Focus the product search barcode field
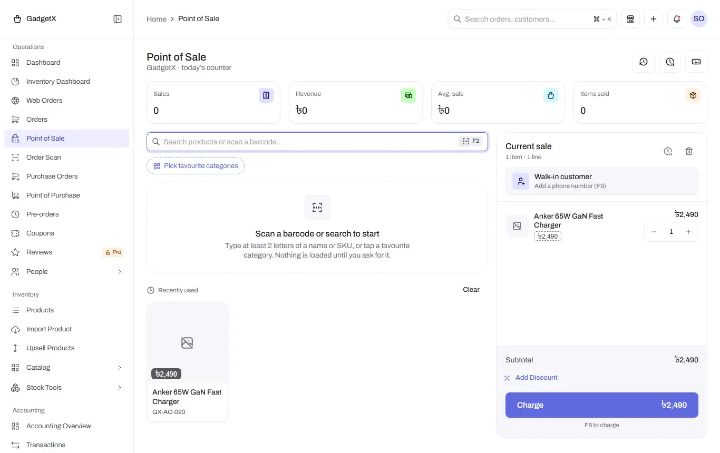Screen dimensions: 720x453 [317, 141]
